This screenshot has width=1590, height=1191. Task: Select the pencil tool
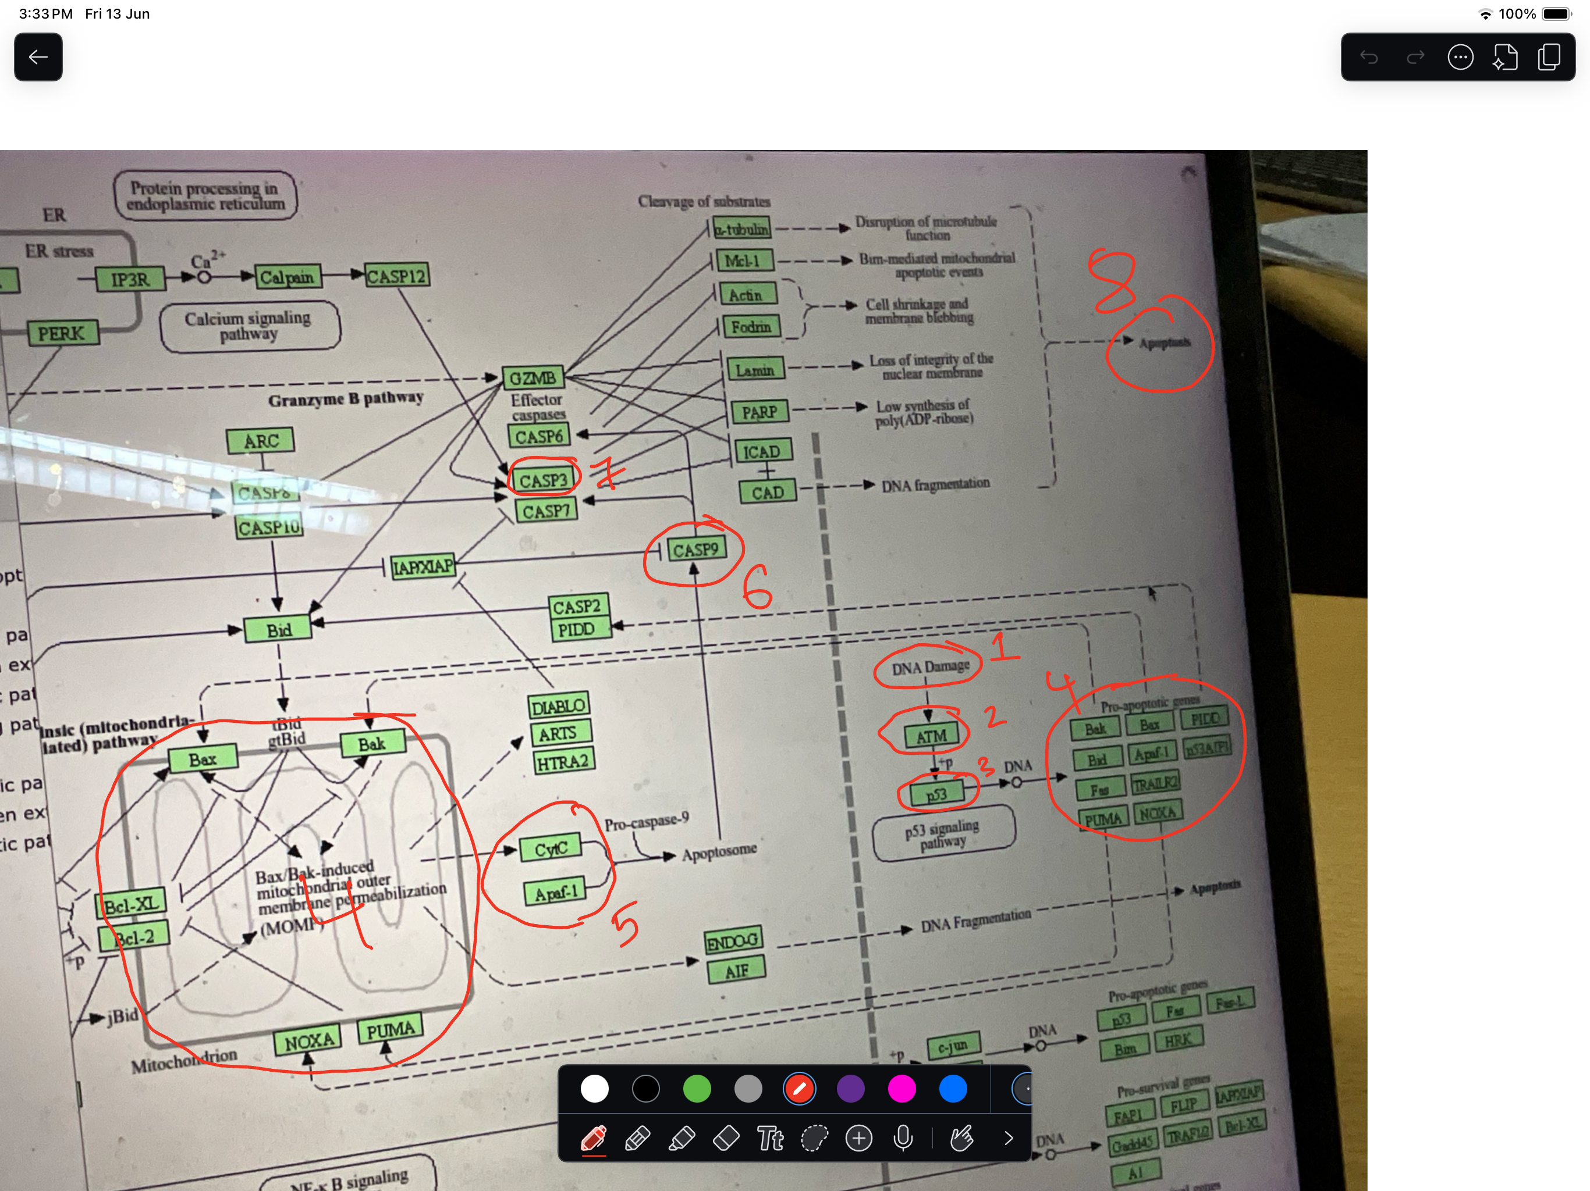[638, 1139]
